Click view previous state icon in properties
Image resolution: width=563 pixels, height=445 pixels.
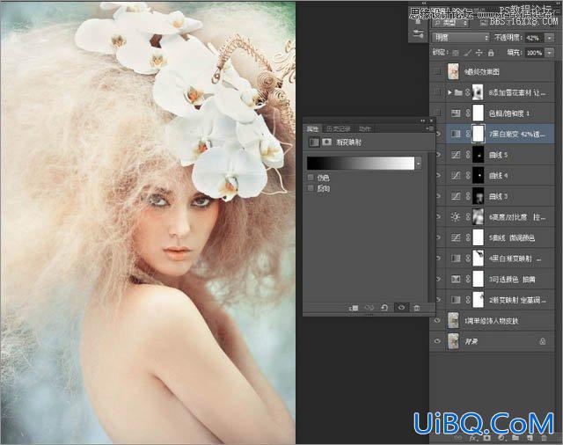[x=369, y=308]
